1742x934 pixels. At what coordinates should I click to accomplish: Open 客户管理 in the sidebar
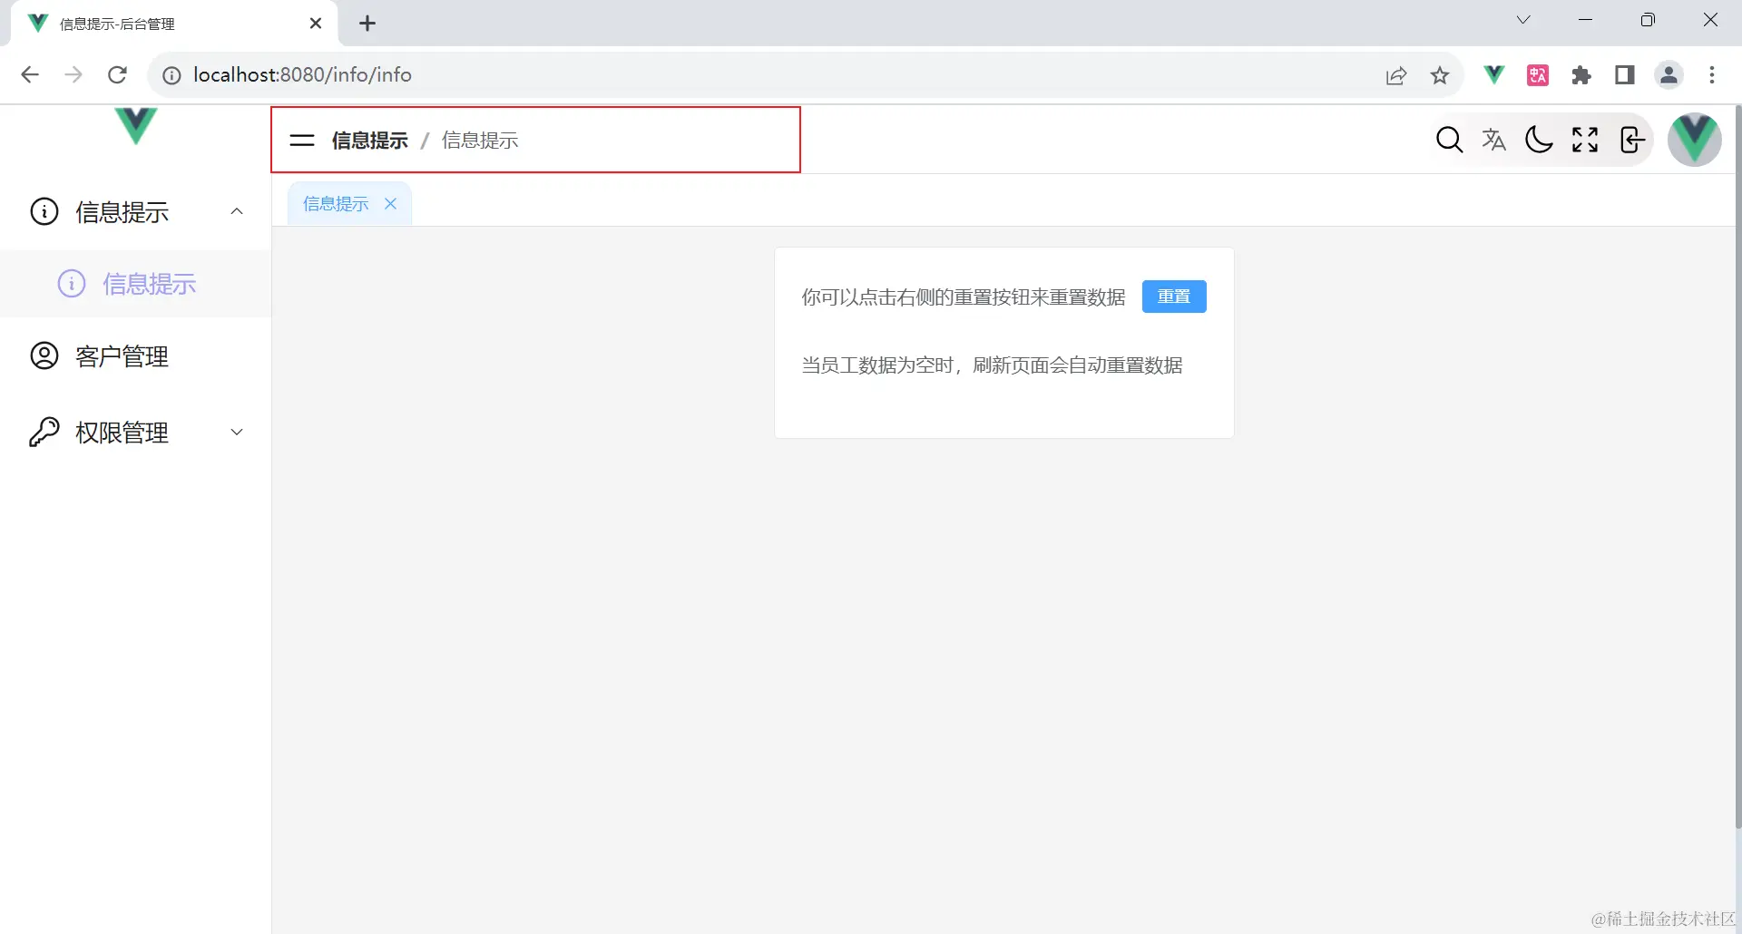point(136,356)
